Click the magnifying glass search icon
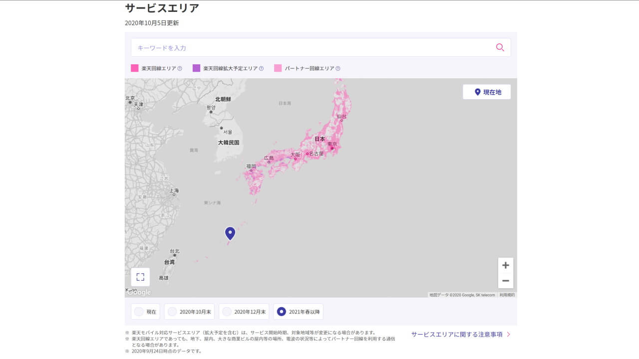This screenshot has width=639, height=359. pyautogui.click(x=500, y=47)
